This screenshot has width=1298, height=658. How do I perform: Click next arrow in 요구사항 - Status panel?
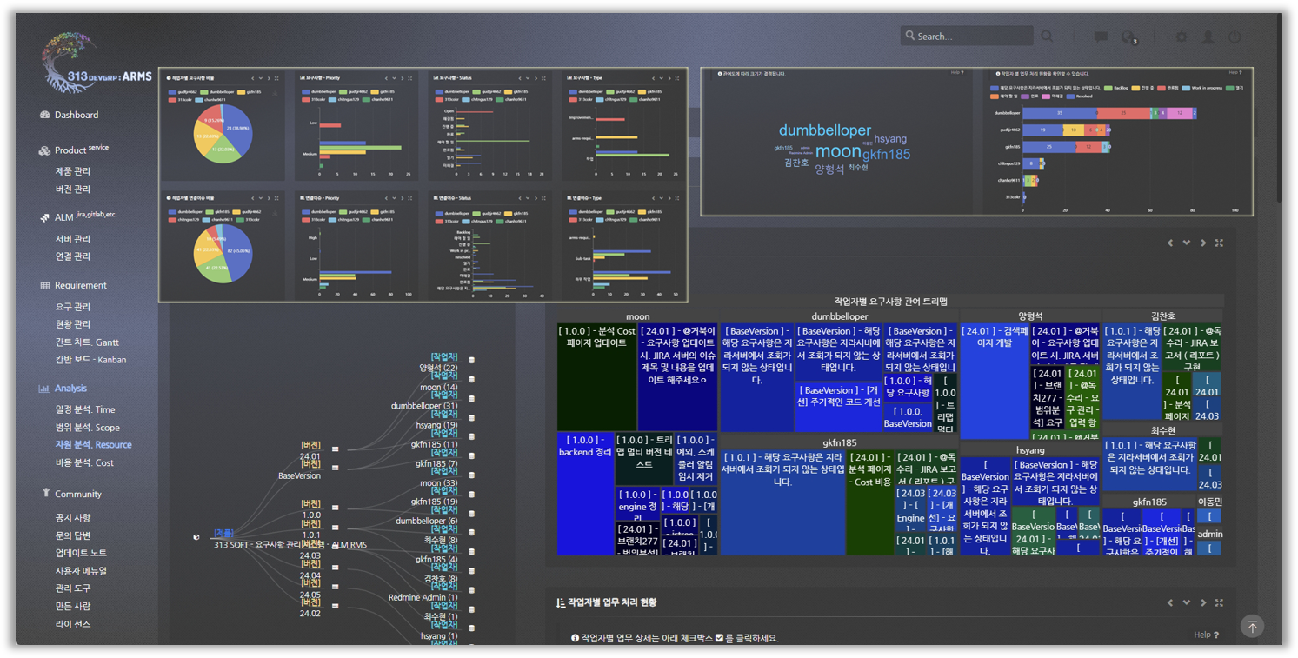pyautogui.click(x=536, y=78)
